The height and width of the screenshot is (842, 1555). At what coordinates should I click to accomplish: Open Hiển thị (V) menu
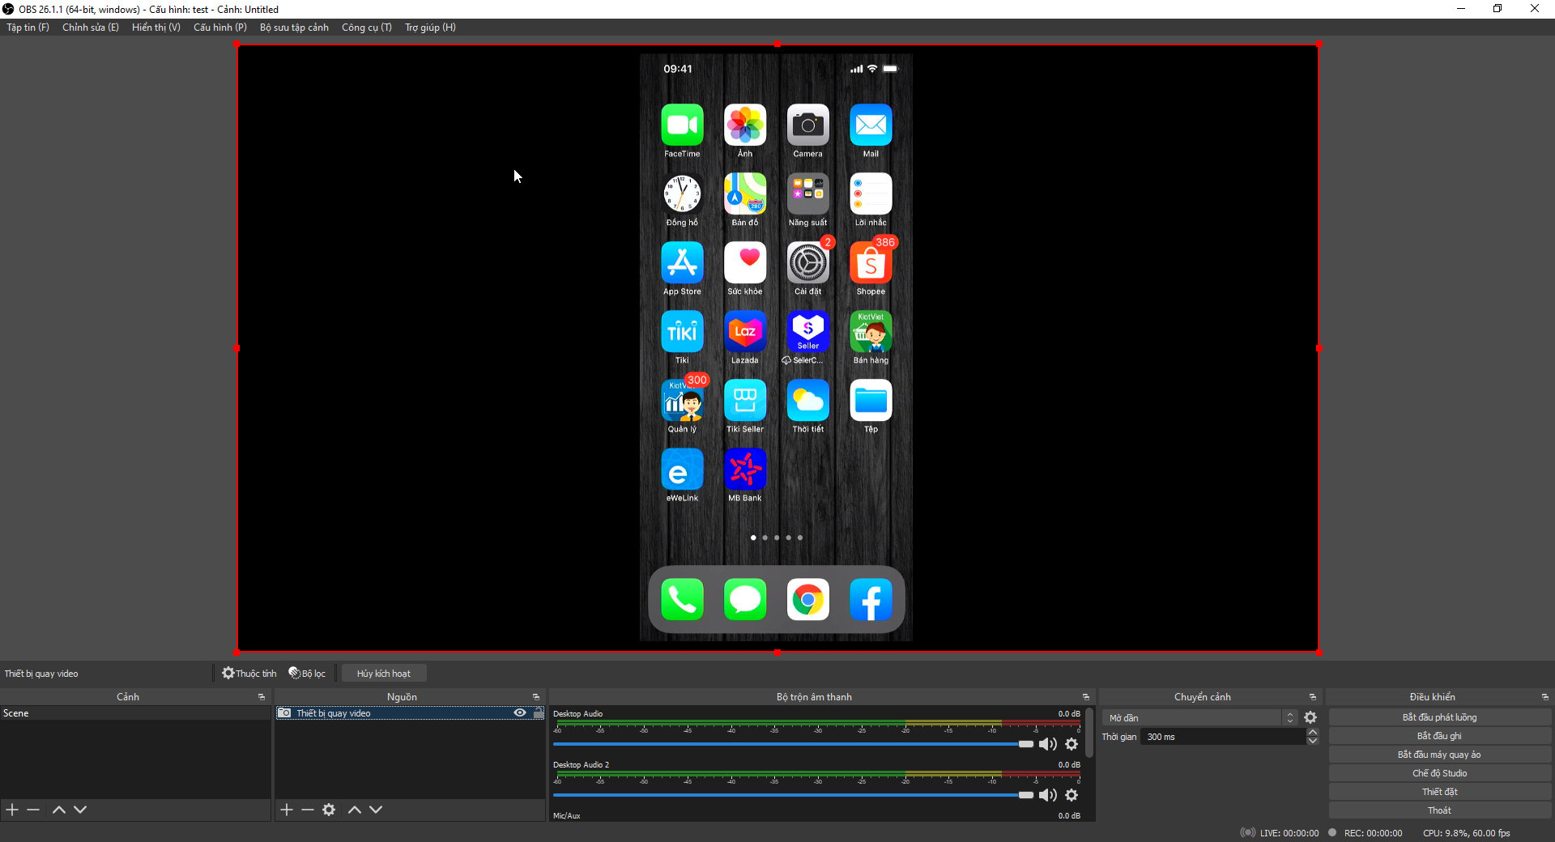pos(156,27)
